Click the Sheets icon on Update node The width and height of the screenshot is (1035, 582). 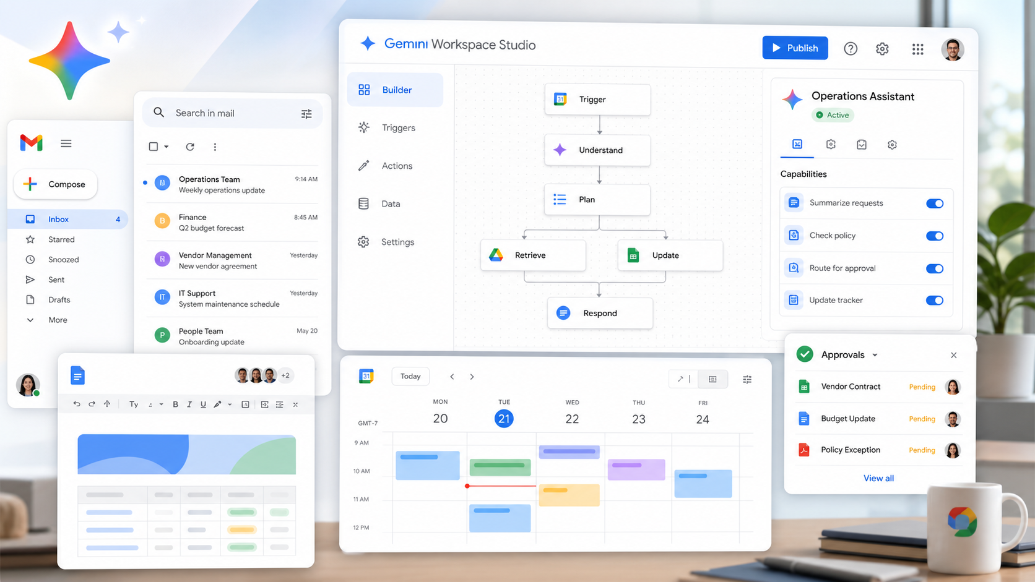(633, 255)
